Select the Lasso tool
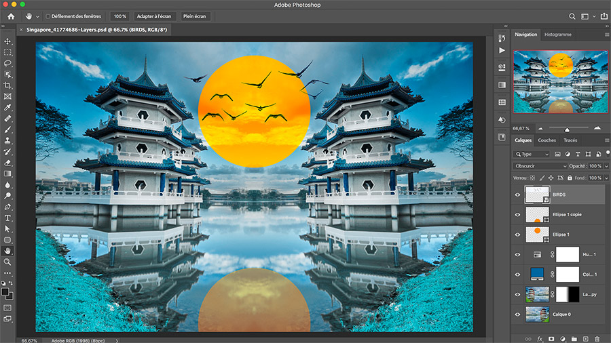Screen dimensions: 611x343 tap(7, 63)
